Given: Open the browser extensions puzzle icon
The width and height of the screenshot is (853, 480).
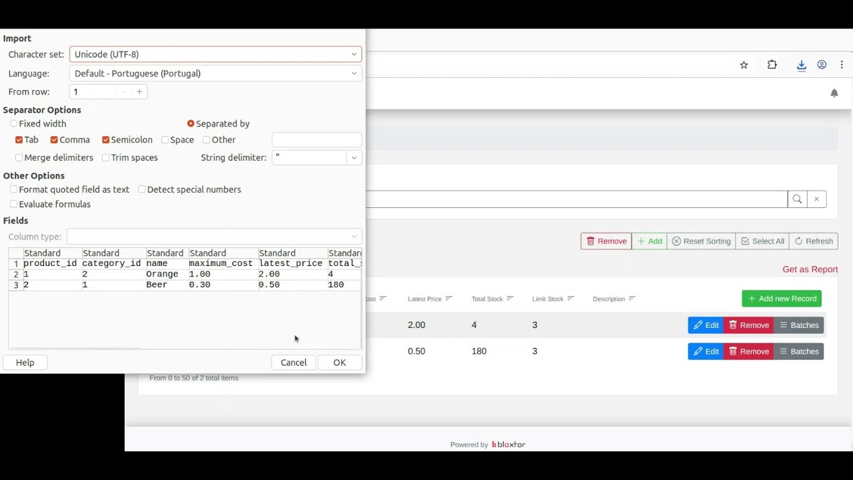Looking at the screenshot, I should (x=772, y=65).
